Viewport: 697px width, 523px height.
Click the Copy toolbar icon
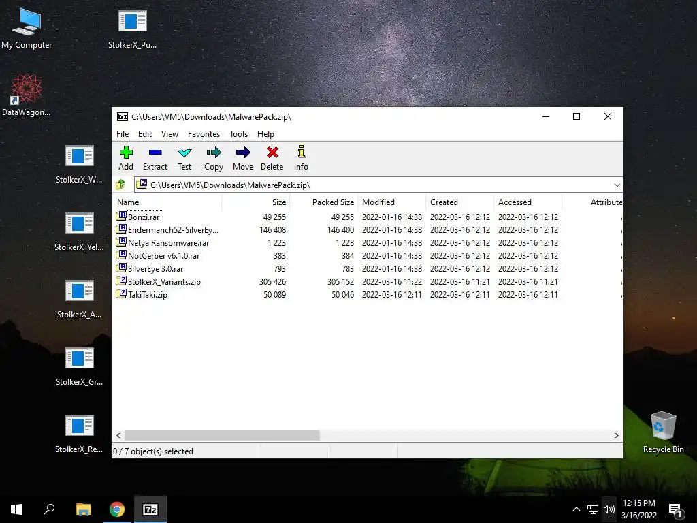click(x=213, y=158)
